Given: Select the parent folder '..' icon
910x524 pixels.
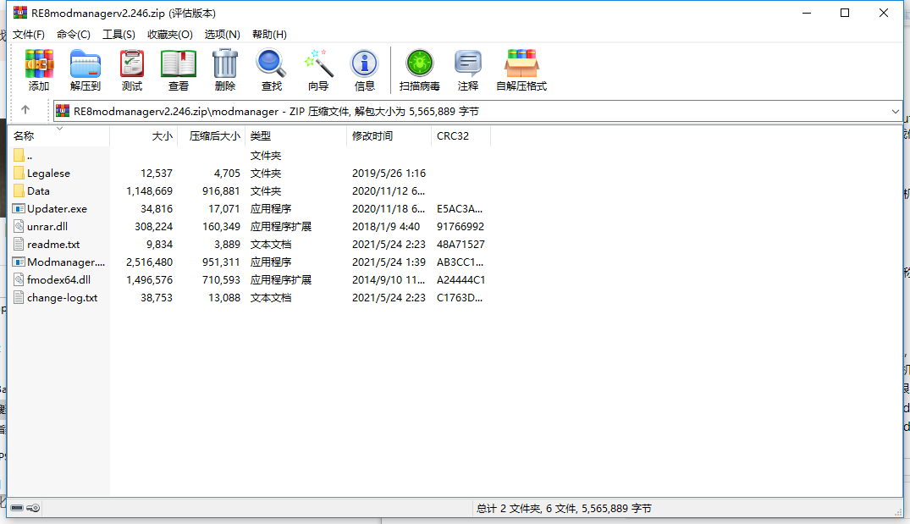Looking at the screenshot, I should tap(19, 156).
